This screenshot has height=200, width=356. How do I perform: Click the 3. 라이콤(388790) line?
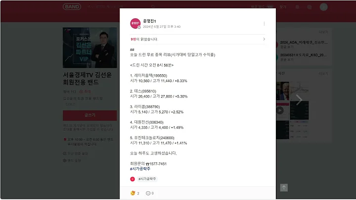point(145,107)
